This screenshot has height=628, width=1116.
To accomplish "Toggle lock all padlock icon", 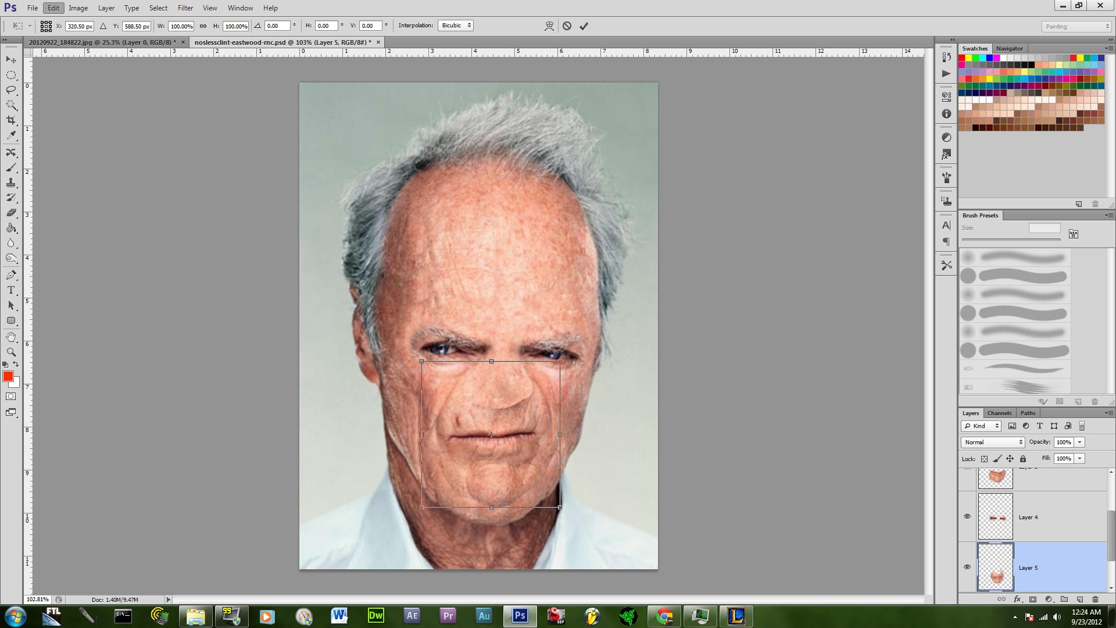I will point(1023,459).
